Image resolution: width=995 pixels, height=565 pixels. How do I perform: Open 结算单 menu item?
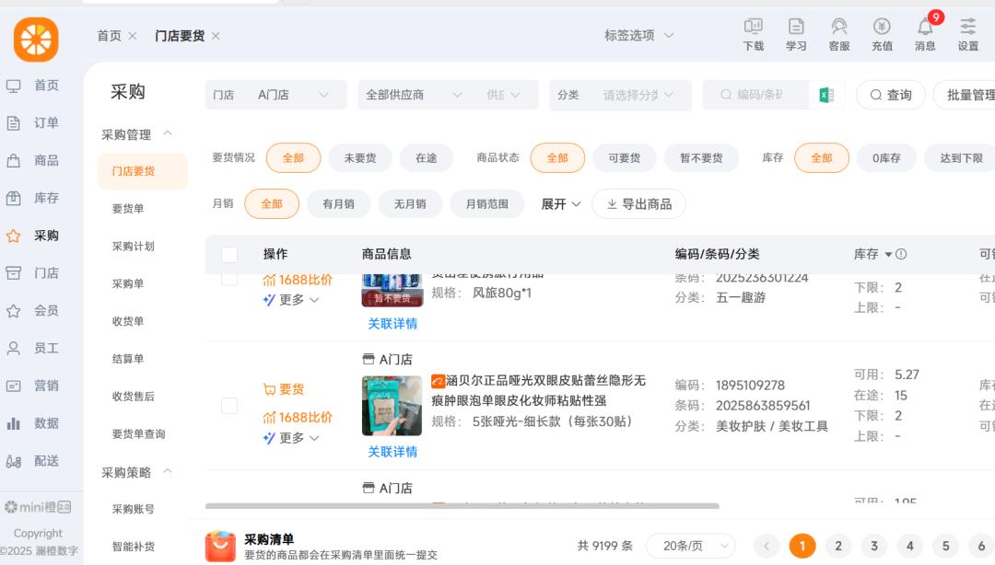(127, 359)
